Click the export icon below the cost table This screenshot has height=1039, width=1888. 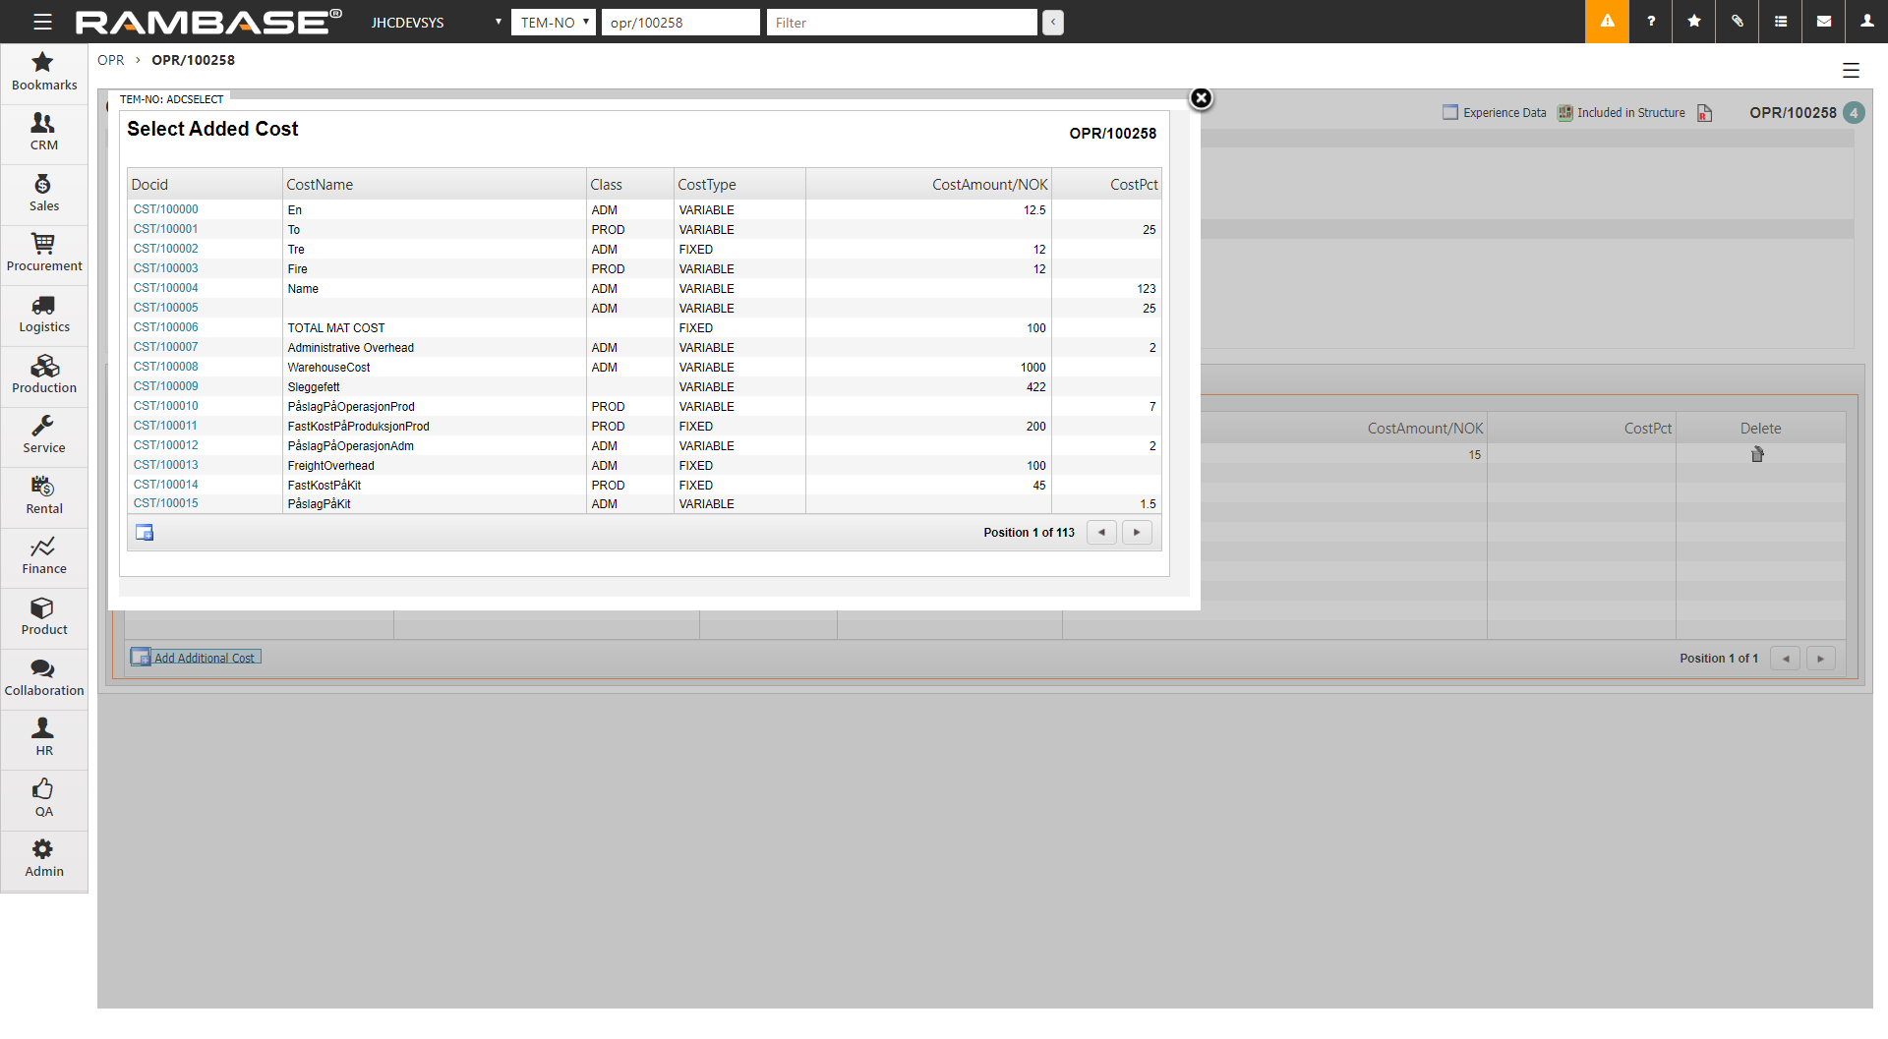coord(145,533)
